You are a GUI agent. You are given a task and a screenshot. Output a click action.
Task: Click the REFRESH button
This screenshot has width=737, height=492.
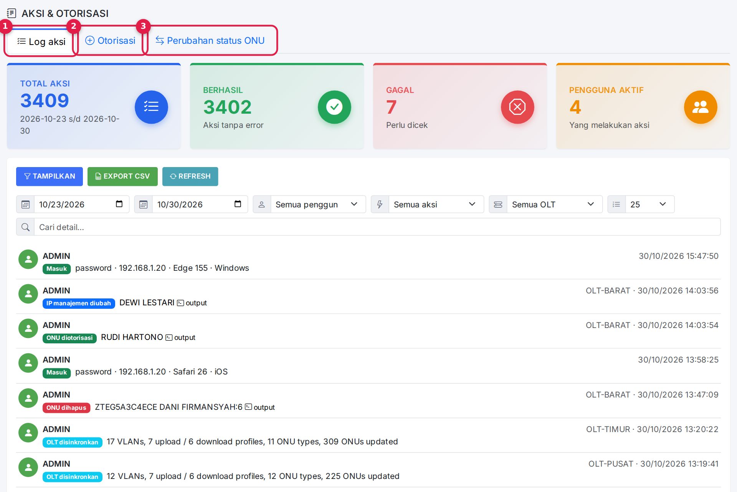coord(190,176)
